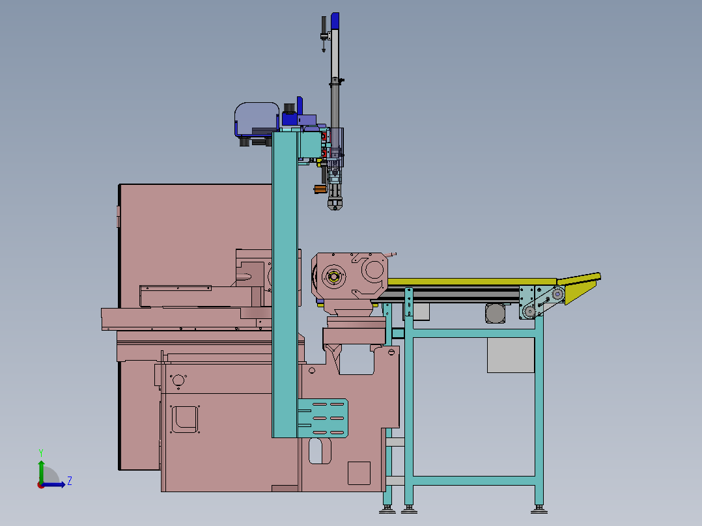702x526 pixels.
Task: Select the small black probe beside the arm top
Action: (324, 35)
